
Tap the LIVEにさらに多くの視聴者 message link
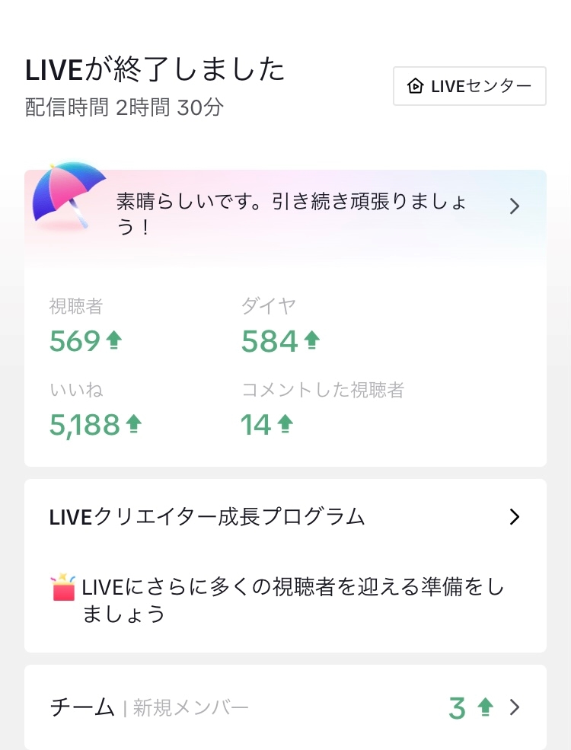click(293, 600)
